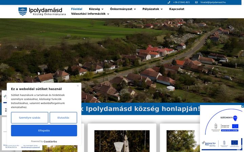The image size is (244, 152).
Task: Open the Község menu item
Action: [x=94, y=9]
